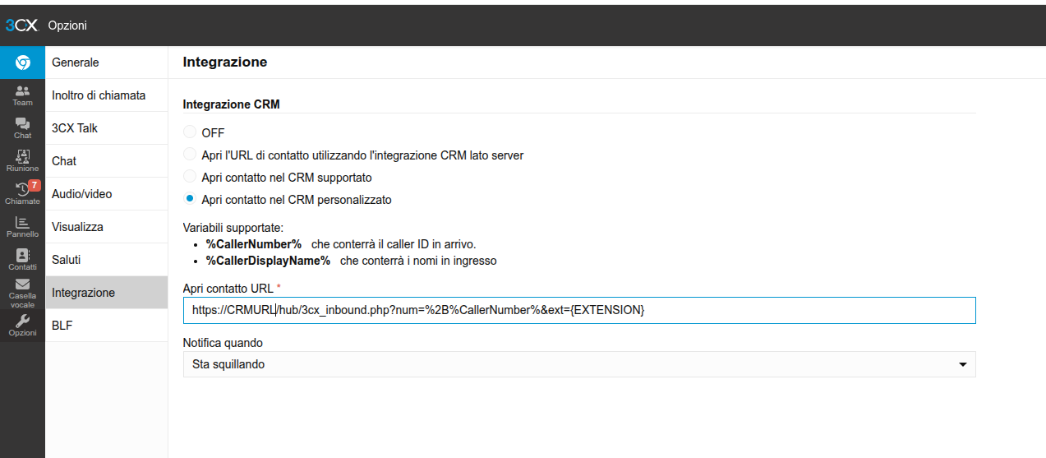Open Visualizza settings
Screen dimensions: 1046x458
tap(107, 227)
